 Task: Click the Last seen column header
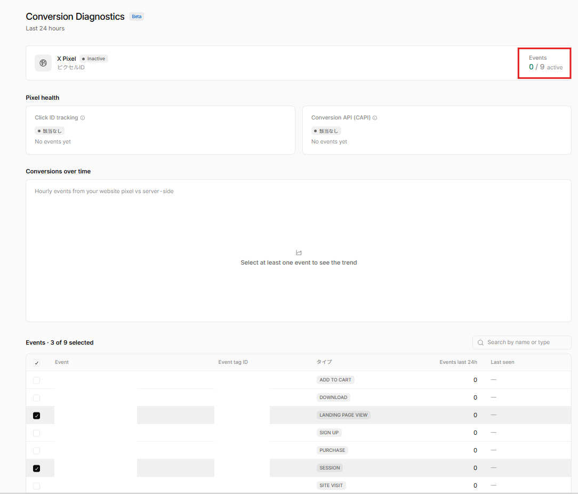(502, 362)
